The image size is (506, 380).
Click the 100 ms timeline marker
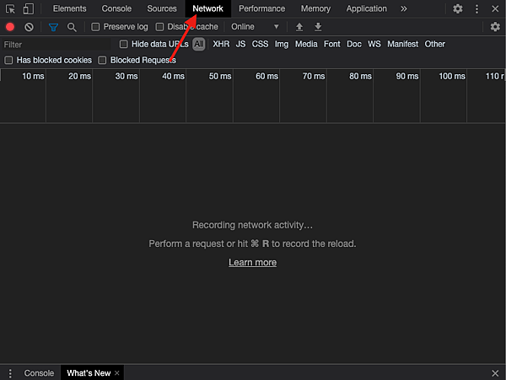click(452, 77)
